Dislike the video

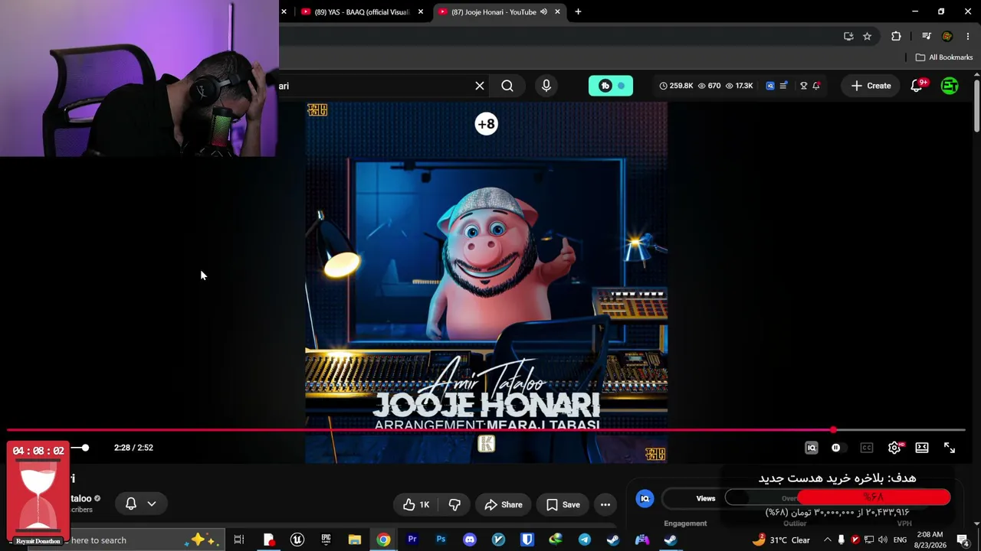coord(454,504)
